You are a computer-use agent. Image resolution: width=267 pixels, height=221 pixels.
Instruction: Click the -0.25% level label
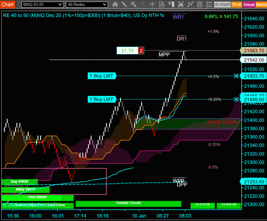point(214,144)
